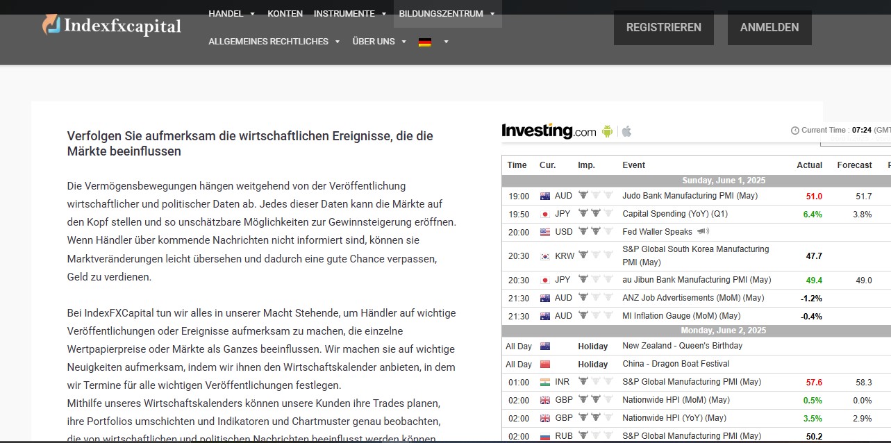Click the Apple app icon
The width and height of the screenshot is (891, 443).
click(626, 131)
